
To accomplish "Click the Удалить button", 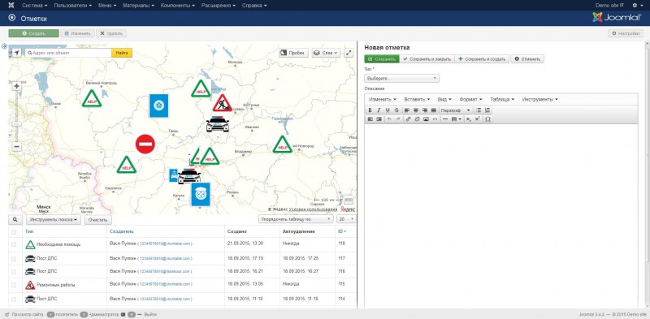I will point(111,33).
